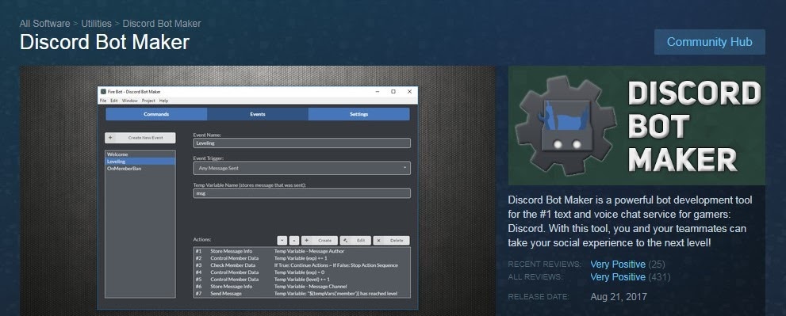Click the Aug 21, 2017 release date
Image resolution: width=786 pixels, height=316 pixels.
(x=619, y=296)
